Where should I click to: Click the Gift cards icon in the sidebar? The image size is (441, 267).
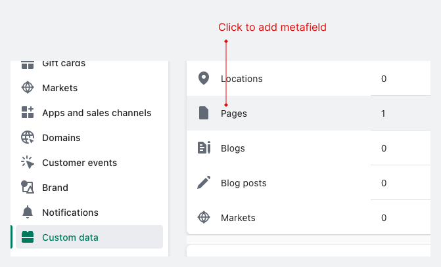click(28, 64)
